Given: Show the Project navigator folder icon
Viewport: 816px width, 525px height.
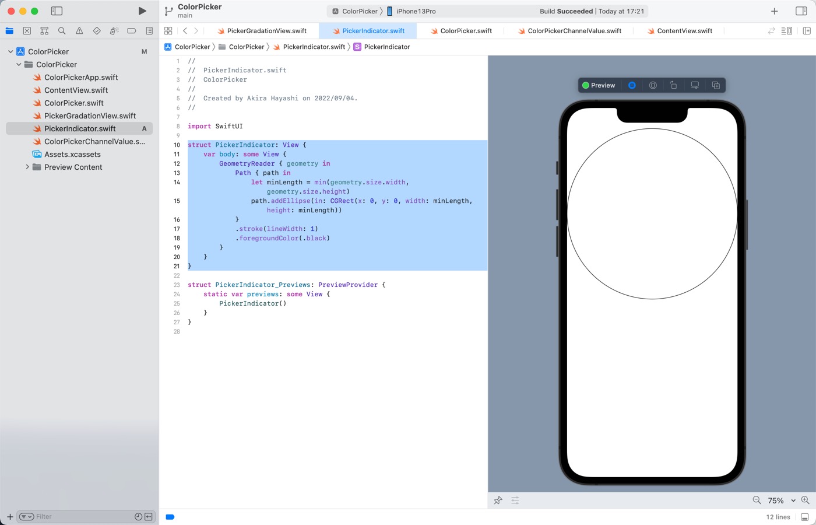Looking at the screenshot, I should tap(9, 31).
